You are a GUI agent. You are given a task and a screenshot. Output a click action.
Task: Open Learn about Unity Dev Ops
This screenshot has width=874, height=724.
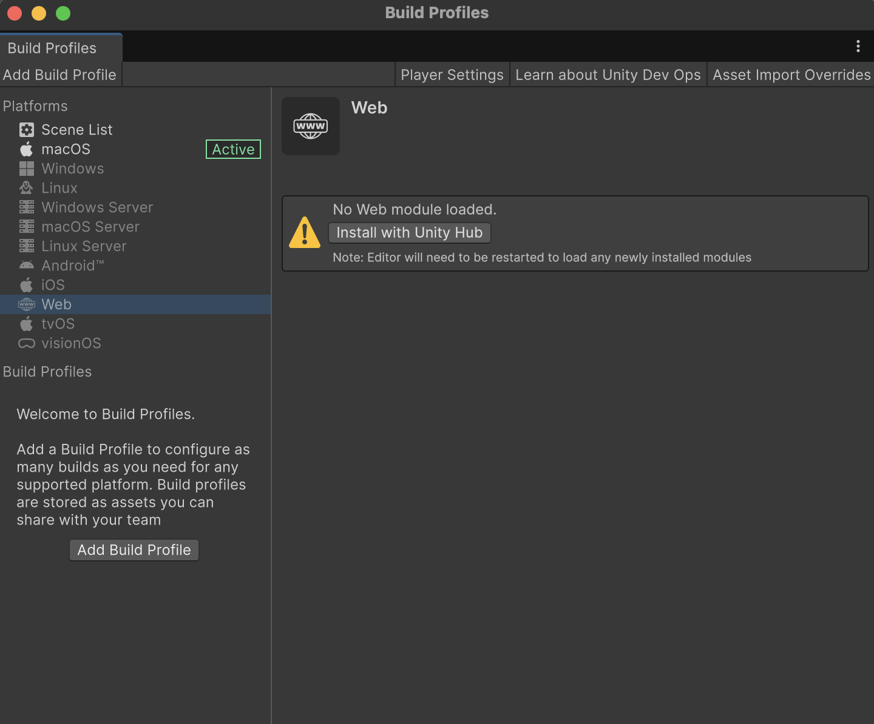608,75
